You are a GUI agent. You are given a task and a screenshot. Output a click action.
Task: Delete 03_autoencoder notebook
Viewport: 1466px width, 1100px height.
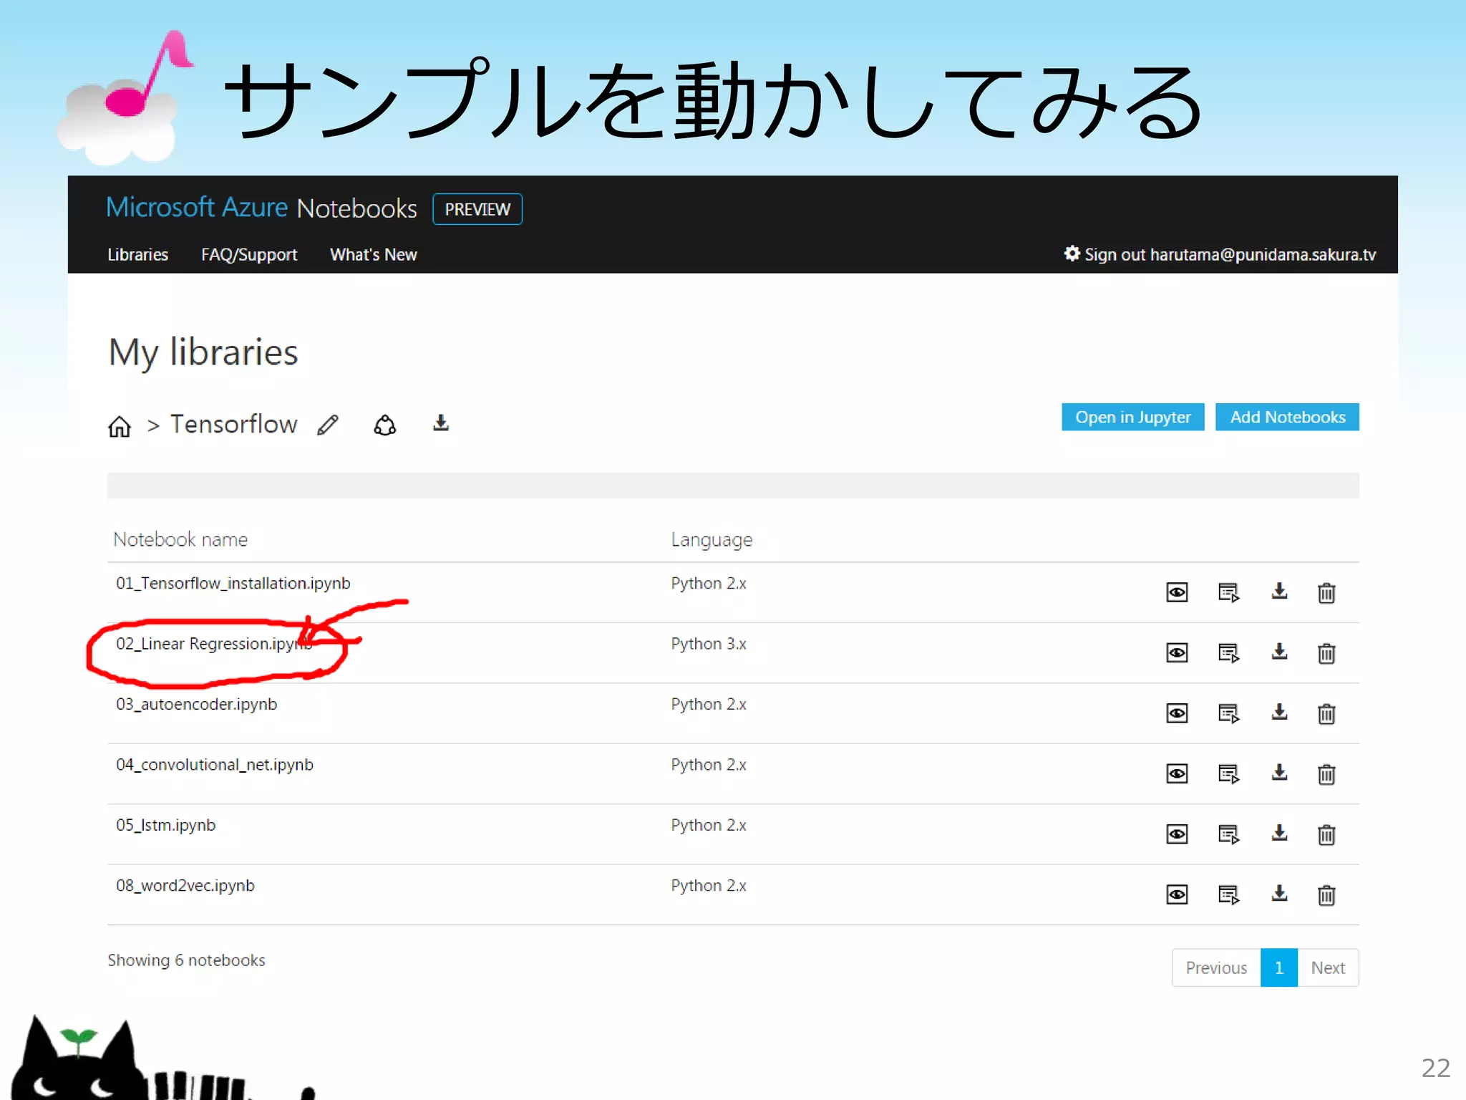1326,713
